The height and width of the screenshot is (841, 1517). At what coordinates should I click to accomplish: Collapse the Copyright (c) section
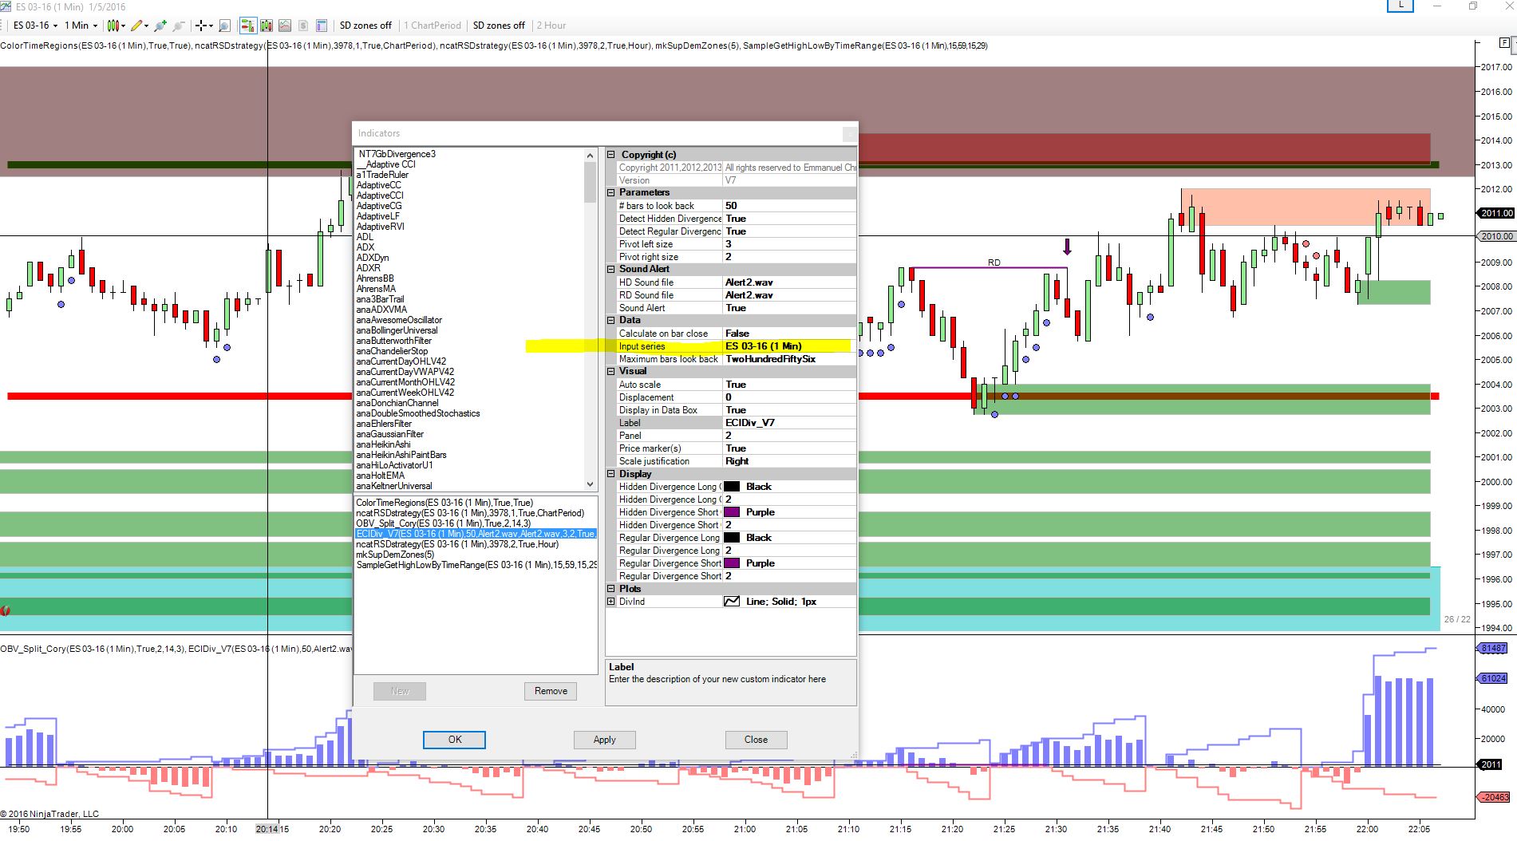coord(611,155)
